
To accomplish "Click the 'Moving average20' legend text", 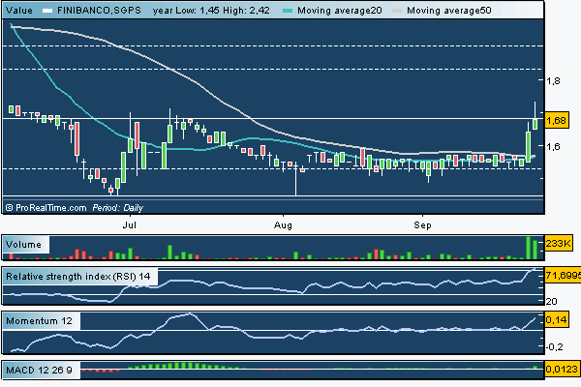I will click(x=340, y=11).
